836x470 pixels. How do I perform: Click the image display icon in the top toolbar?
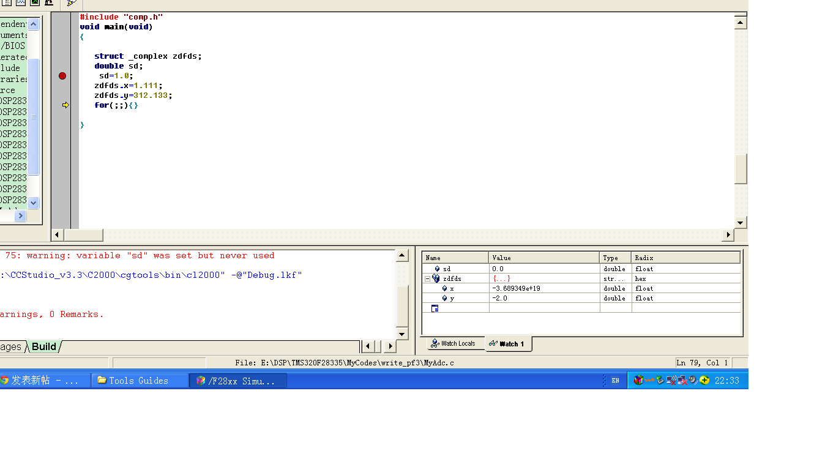[35, 2]
